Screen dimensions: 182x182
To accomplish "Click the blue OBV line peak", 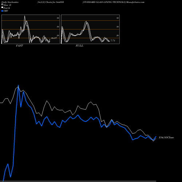I will pos(18,86).
